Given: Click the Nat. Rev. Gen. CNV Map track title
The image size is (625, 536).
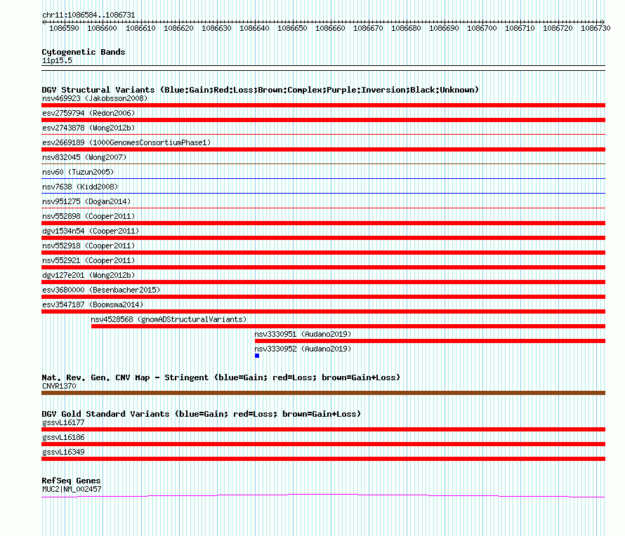Looking at the screenshot, I should (221, 377).
